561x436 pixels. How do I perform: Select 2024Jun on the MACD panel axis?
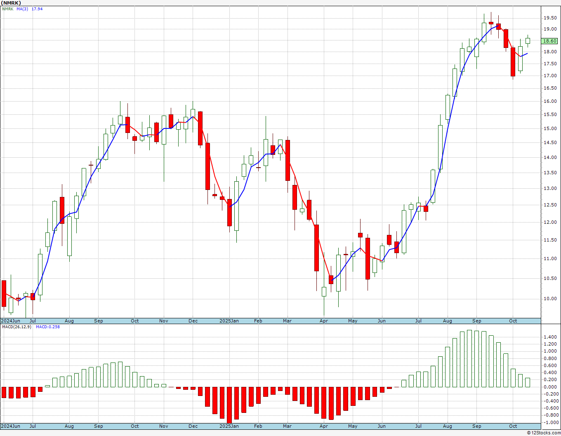point(11,426)
